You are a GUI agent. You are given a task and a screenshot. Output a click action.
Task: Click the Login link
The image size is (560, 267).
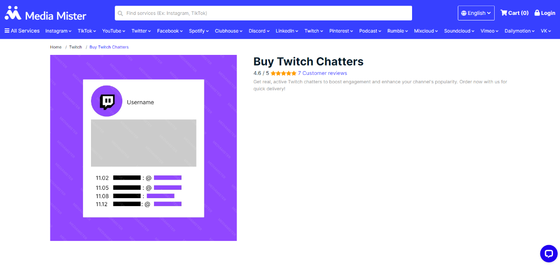tap(545, 13)
